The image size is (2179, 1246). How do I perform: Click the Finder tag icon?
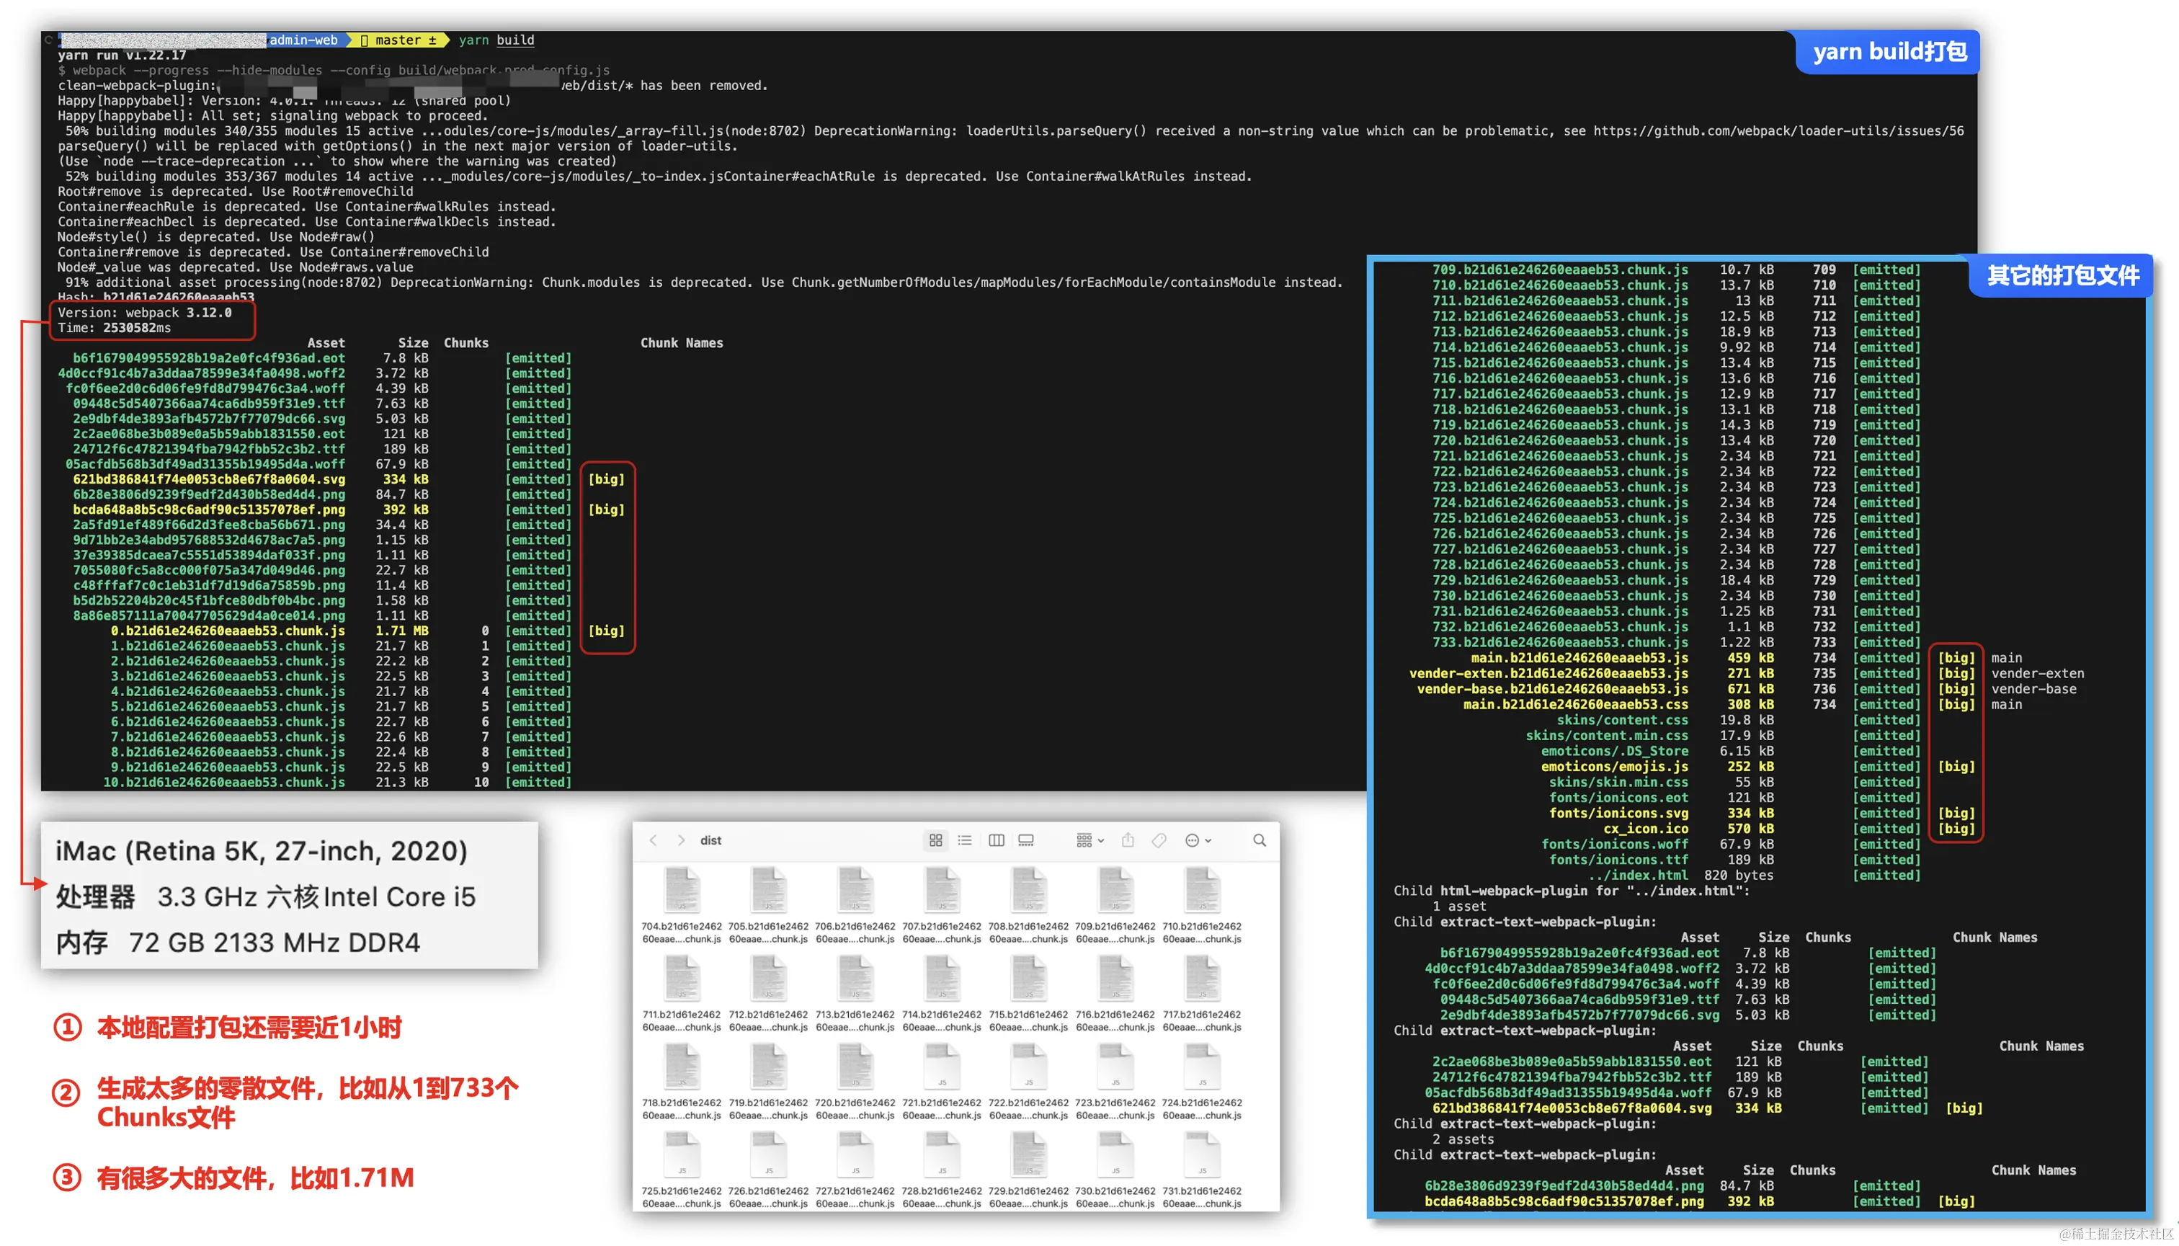tap(1159, 840)
